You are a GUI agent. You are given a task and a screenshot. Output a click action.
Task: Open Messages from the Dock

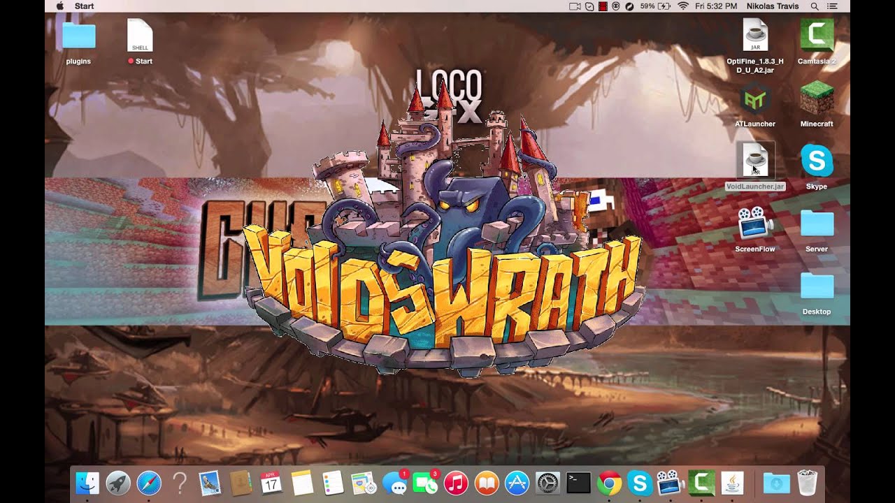pos(394,483)
